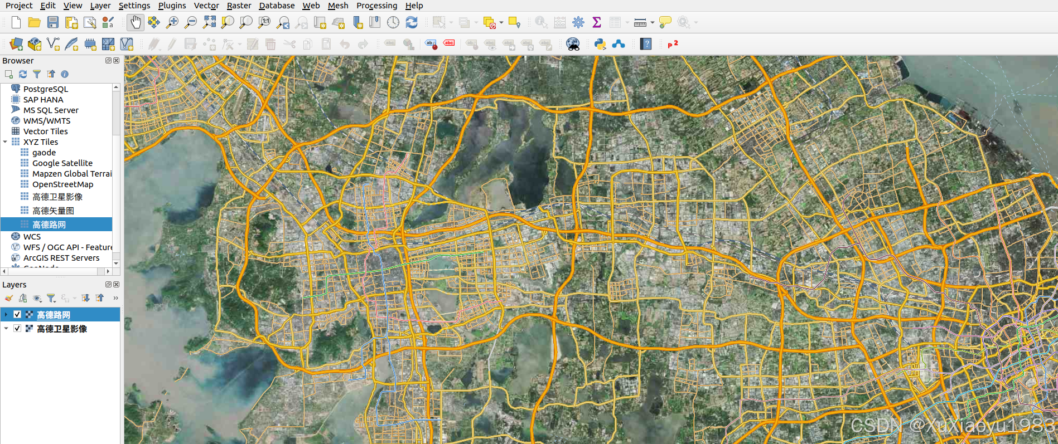Select the Pan Map hand tool
This screenshot has width=1058, height=444.
[135, 22]
